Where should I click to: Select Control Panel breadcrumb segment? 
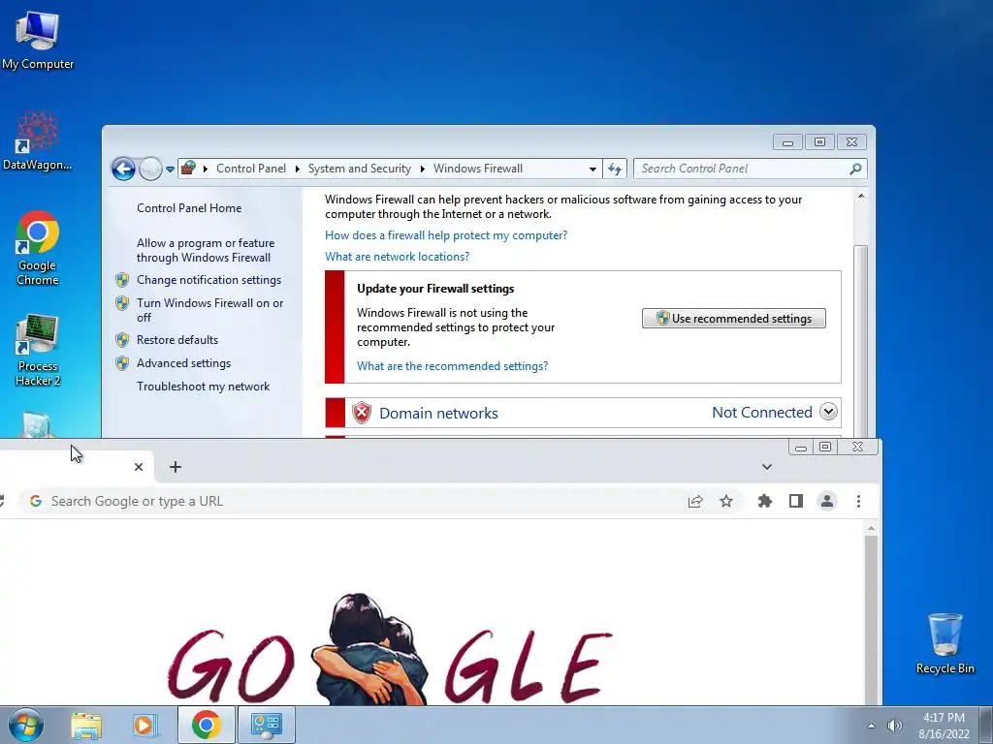(251, 169)
